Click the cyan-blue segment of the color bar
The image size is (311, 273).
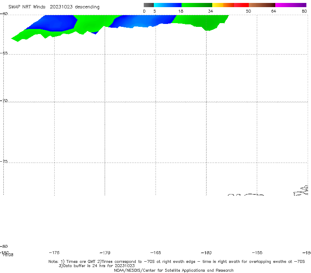tap(168, 5)
